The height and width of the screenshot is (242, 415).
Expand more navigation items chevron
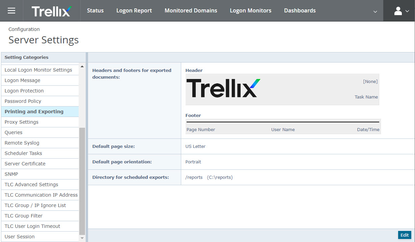click(375, 11)
